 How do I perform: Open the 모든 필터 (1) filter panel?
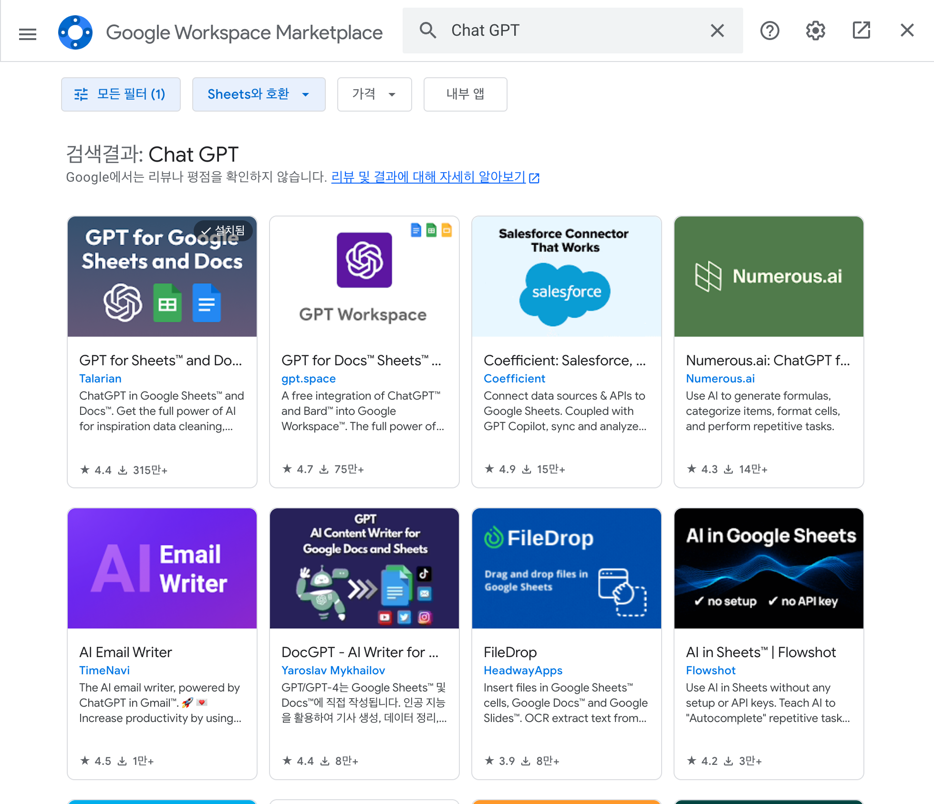121,94
